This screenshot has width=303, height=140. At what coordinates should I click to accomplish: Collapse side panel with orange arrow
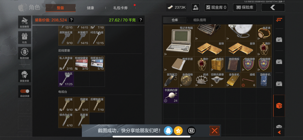[279, 132]
